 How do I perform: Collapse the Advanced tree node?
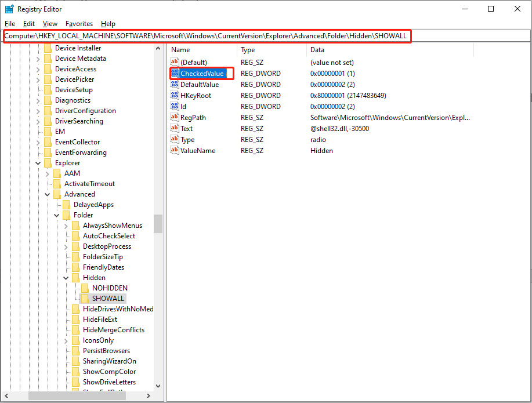47,194
